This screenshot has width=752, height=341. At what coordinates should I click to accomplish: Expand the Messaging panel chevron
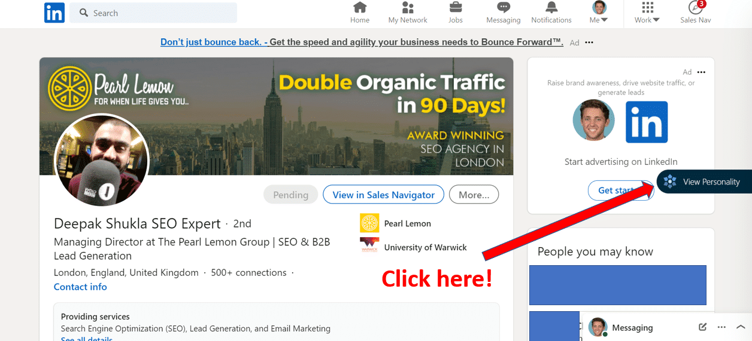point(741,327)
